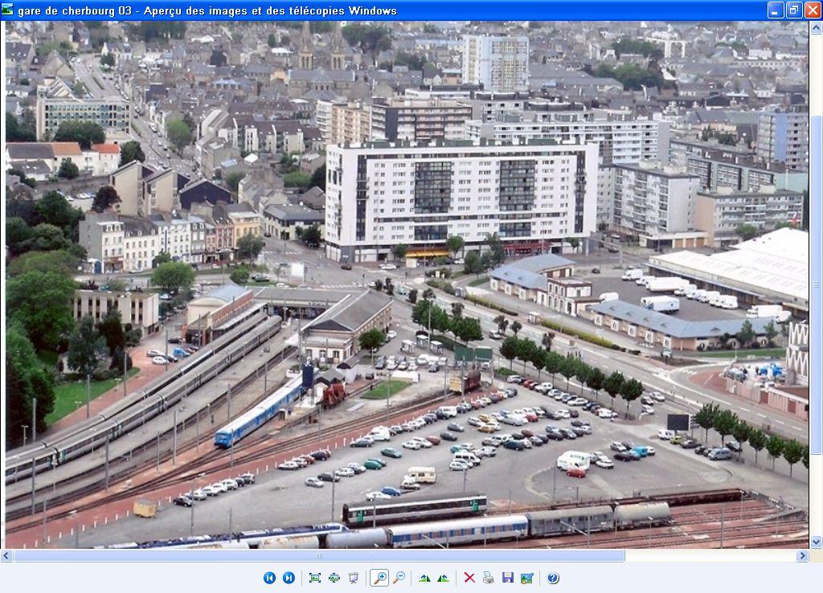This screenshot has height=593, width=823.
Task: Click the window title bar icon
Action: [8, 10]
